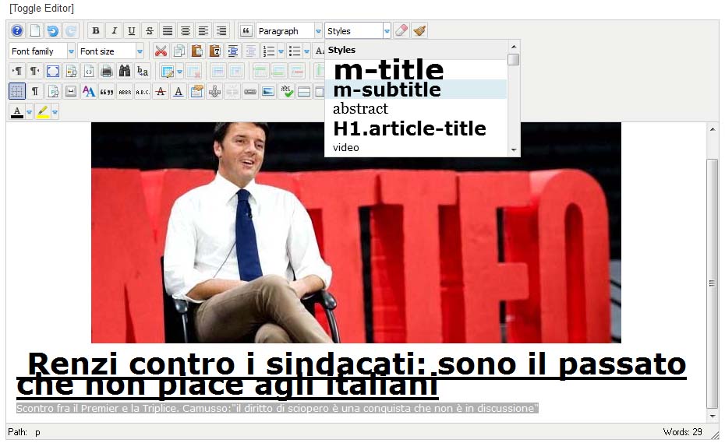Toggle Bold formatting
This screenshot has height=443, width=725.
click(x=96, y=31)
